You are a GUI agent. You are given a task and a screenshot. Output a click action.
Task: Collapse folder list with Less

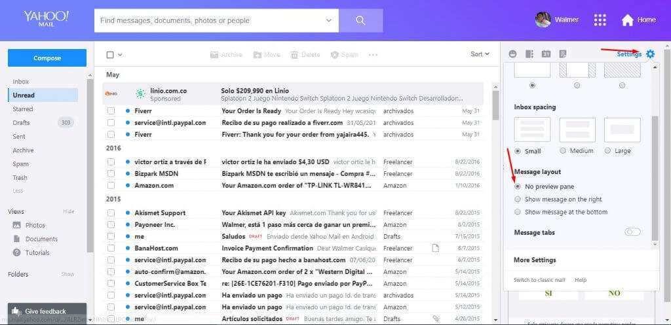coord(18,191)
